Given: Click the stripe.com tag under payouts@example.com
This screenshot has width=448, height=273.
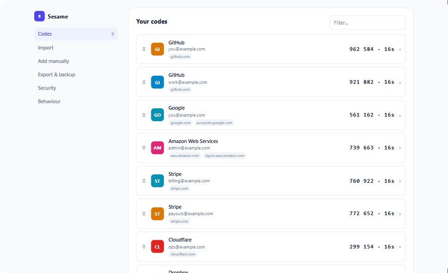Looking at the screenshot, I should pyautogui.click(x=179, y=221).
